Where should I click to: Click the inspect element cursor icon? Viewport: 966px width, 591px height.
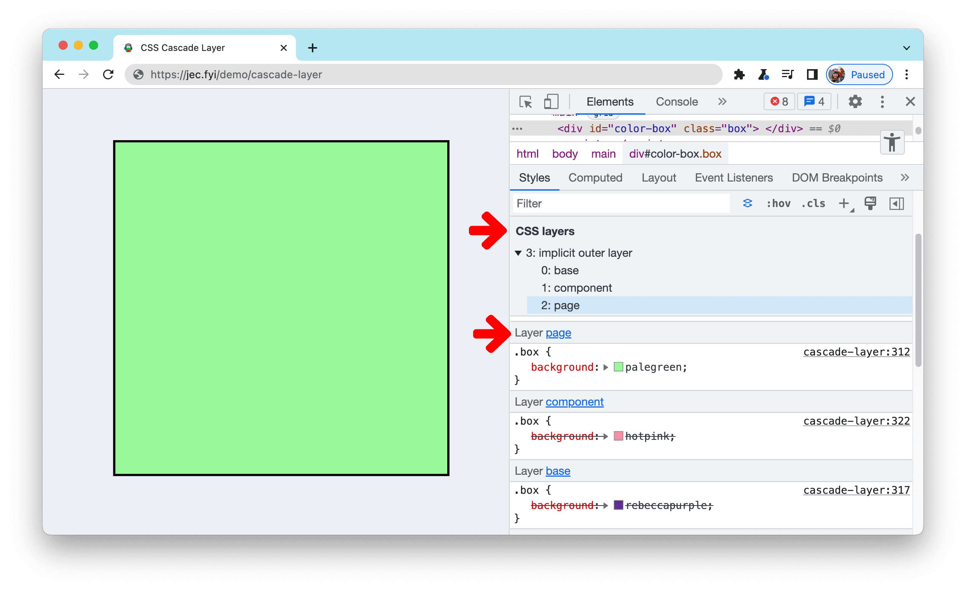[526, 102]
